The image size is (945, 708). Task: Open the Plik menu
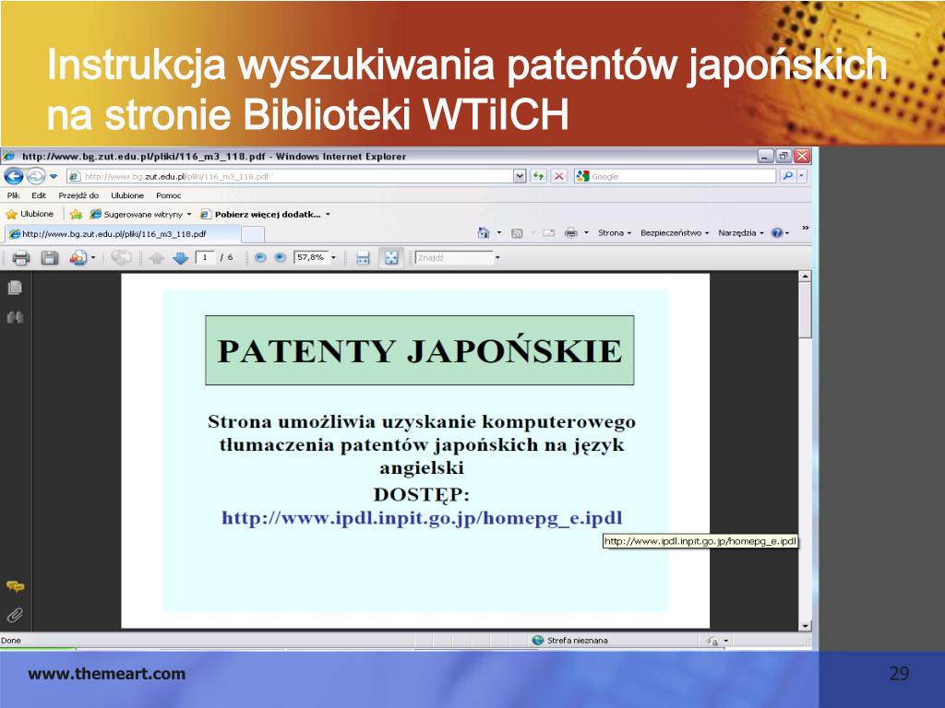tap(13, 195)
